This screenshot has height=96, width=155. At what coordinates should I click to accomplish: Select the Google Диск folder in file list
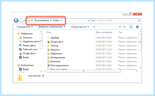click(x=57, y=42)
